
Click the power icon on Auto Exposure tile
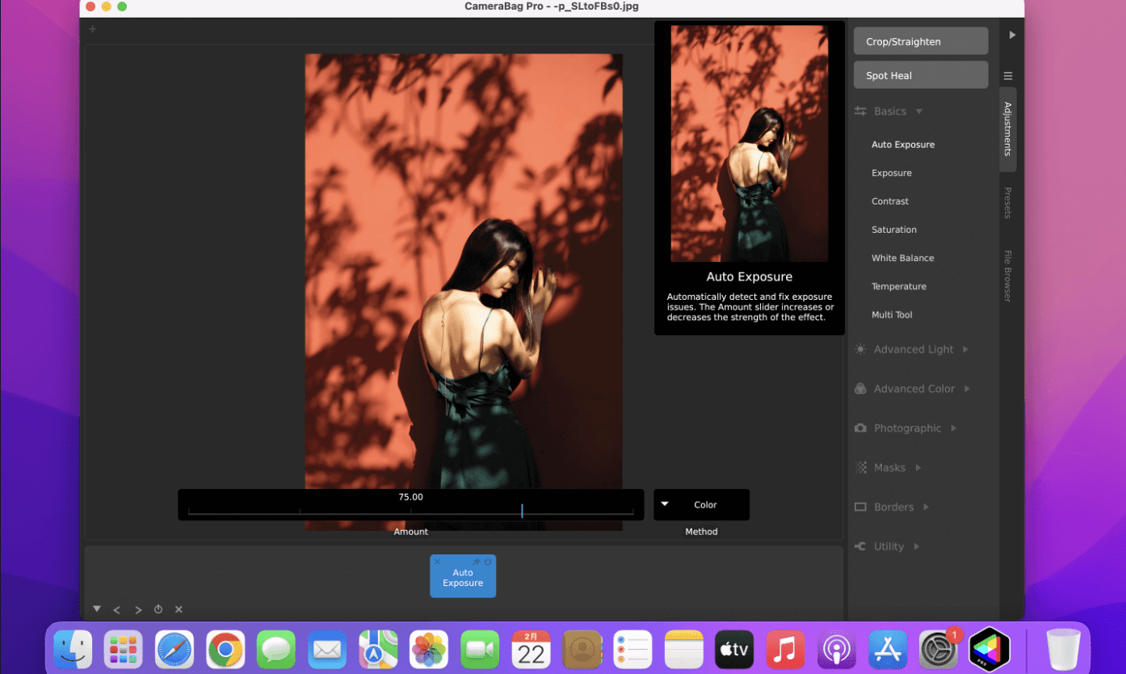point(488,562)
